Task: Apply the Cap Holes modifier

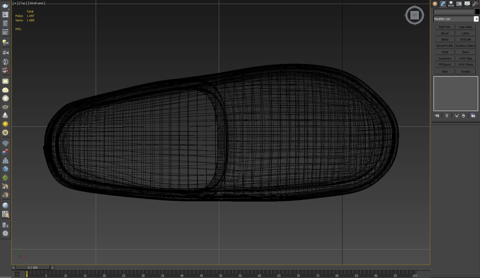Action: tap(466, 27)
